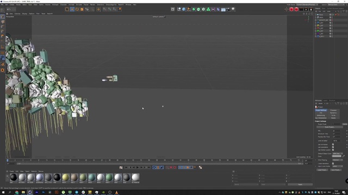Viewport: 348px width, 195px height.
Task: Open the Default Object Color dropdown
Action: coord(338,153)
